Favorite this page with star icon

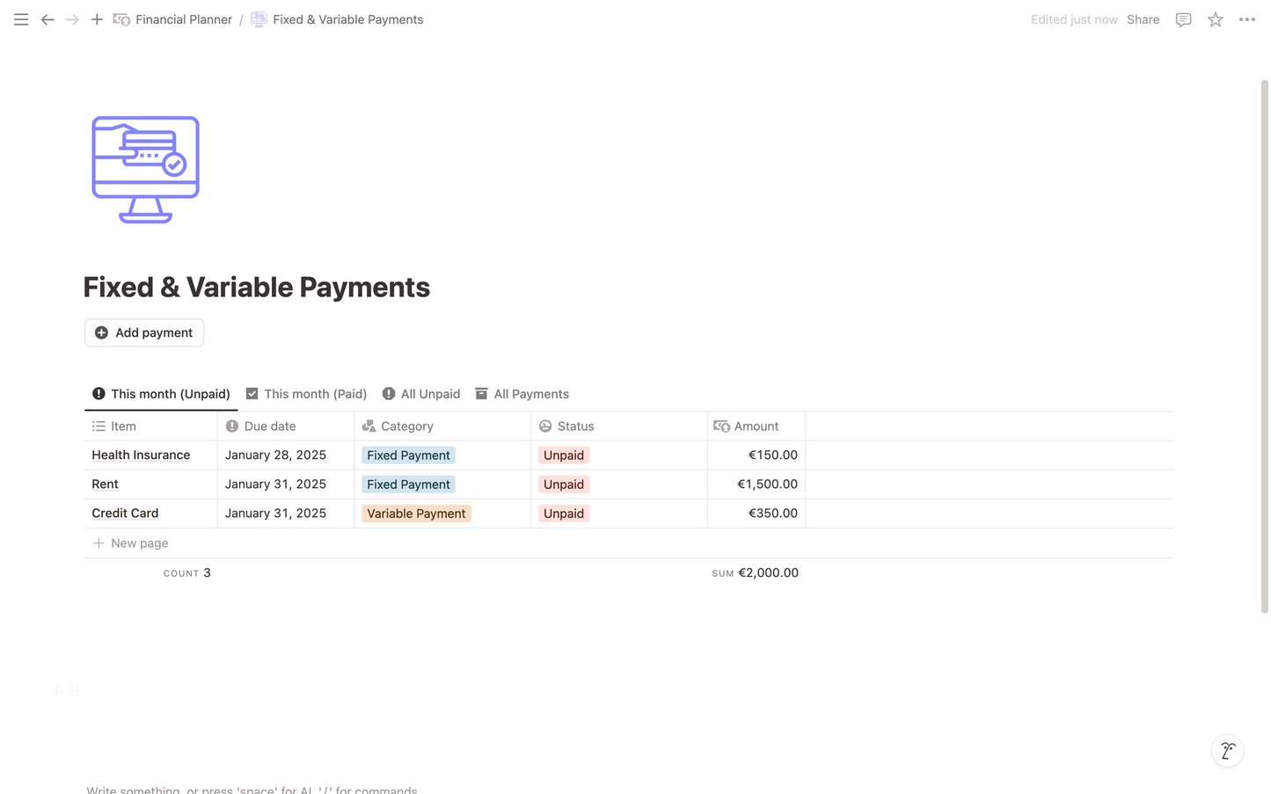coord(1215,19)
